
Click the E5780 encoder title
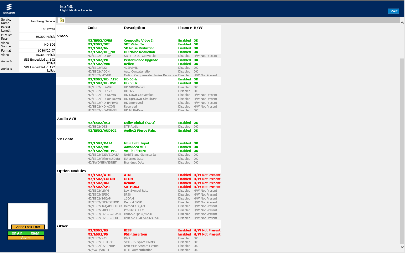[67, 6]
